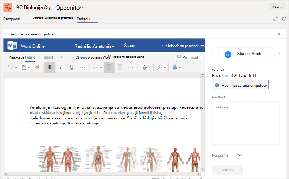Expand the Dictate dropdown arrow

[x=180, y=67]
